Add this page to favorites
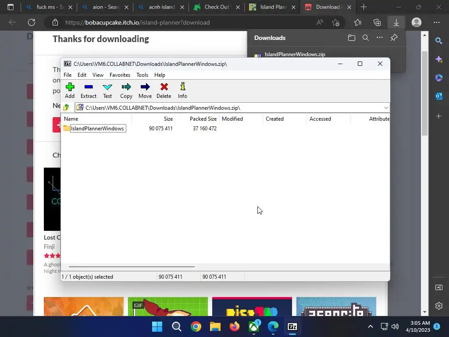 (x=335, y=22)
